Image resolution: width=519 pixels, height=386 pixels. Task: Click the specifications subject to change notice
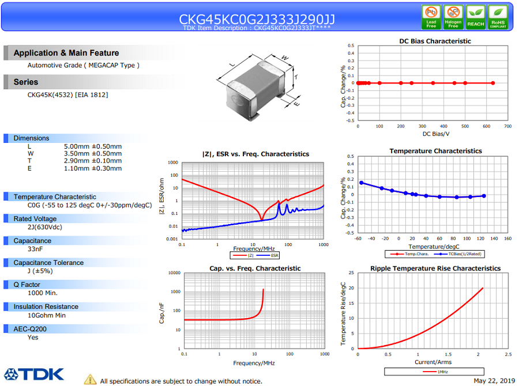(x=181, y=381)
